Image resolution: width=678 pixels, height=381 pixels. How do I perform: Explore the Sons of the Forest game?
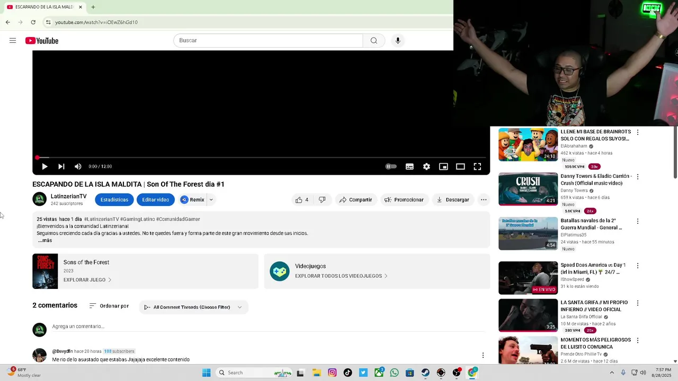87,280
